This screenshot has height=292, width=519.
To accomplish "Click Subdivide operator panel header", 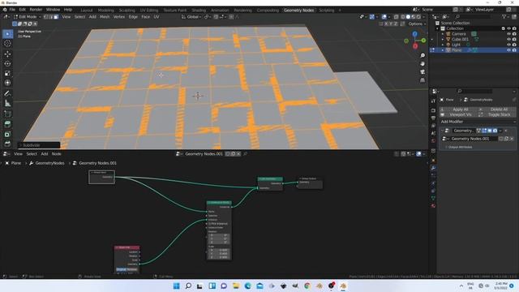I will point(39,145).
